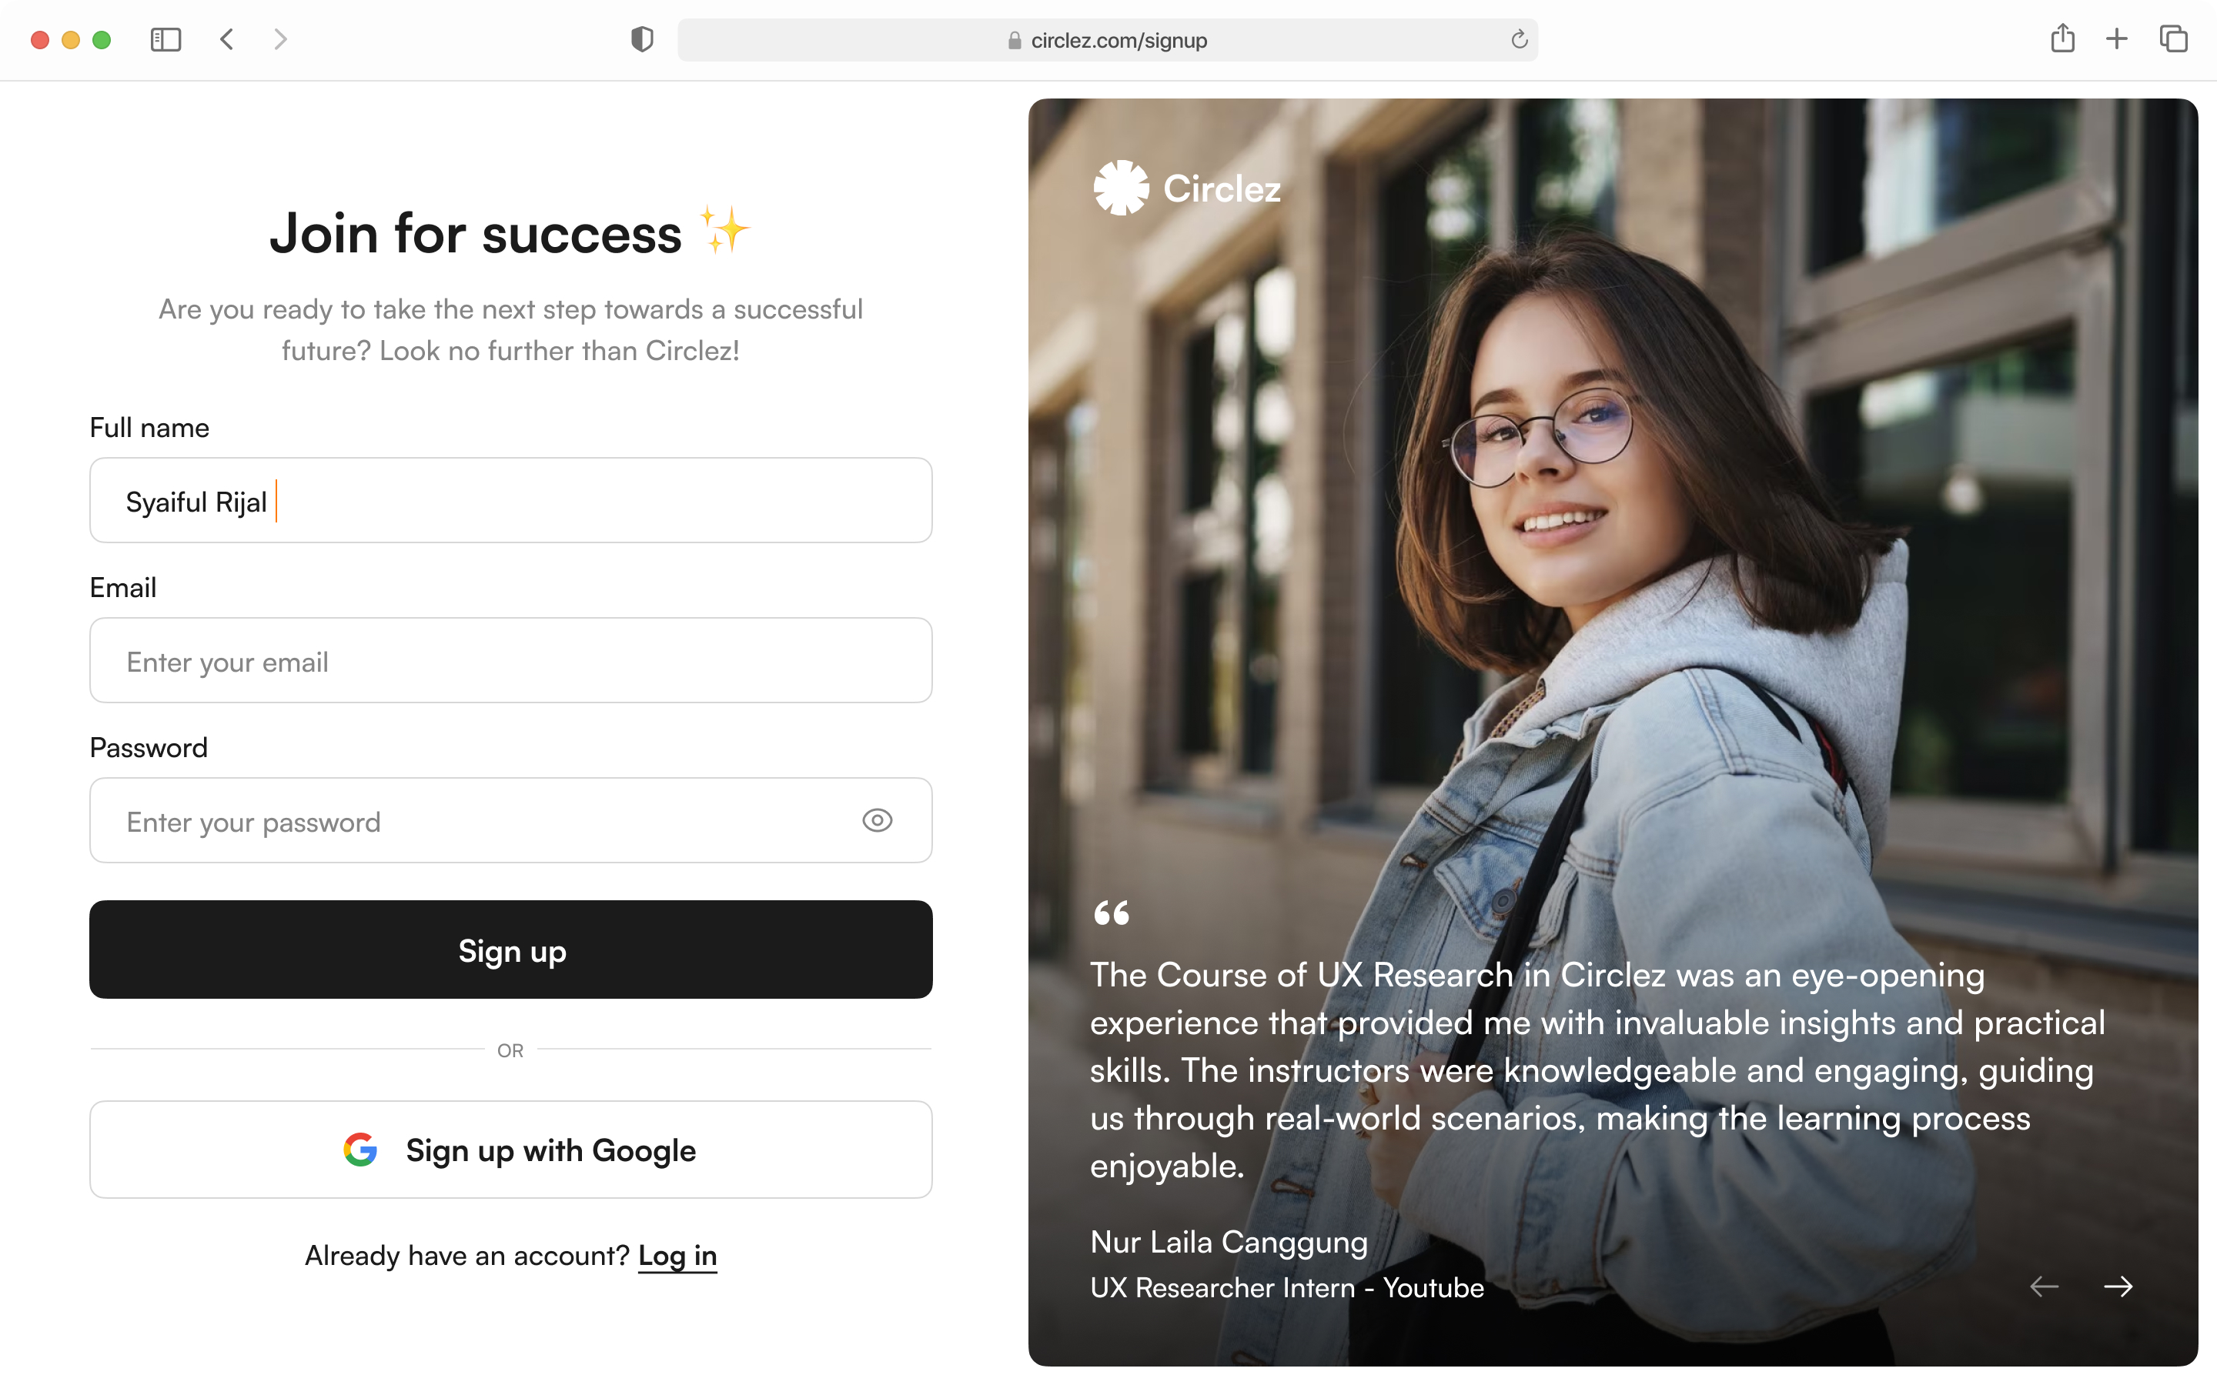Click the new tab plus icon in browser

point(2116,40)
